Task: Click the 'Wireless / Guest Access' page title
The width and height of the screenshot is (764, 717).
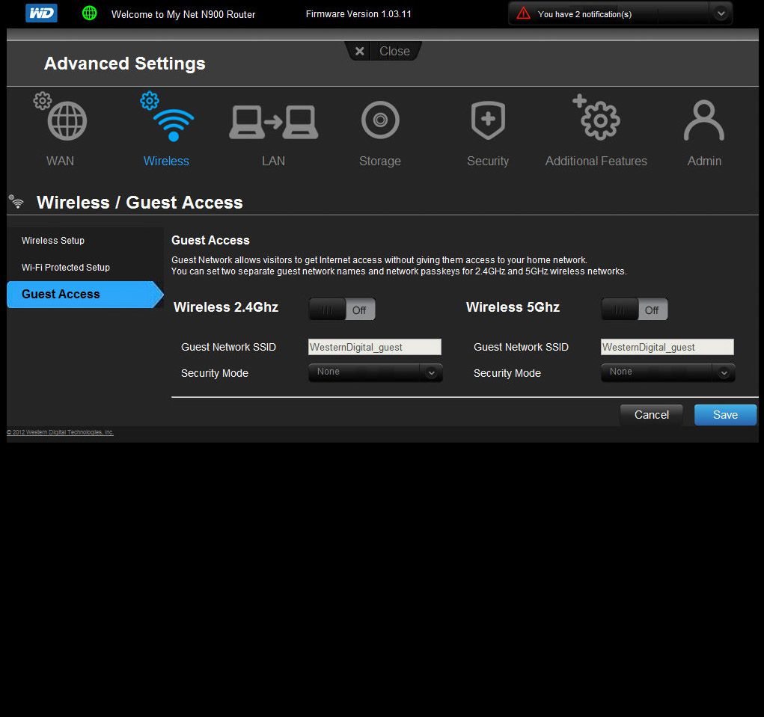Action: tap(140, 203)
